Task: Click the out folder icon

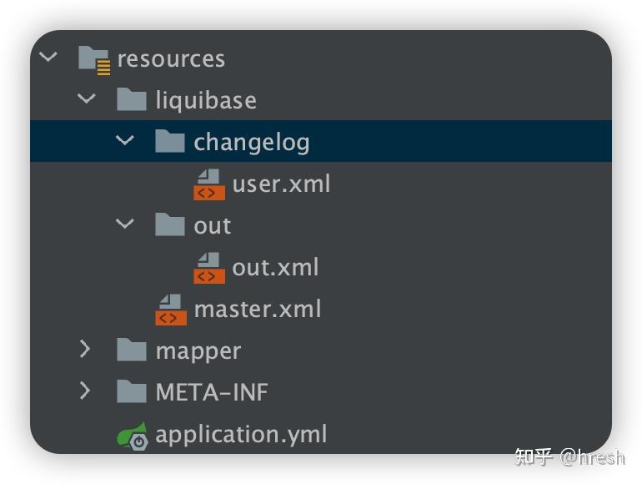Action: [x=170, y=225]
